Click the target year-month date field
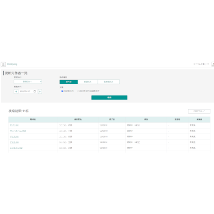This screenshot has height=214, width=214. (28, 91)
